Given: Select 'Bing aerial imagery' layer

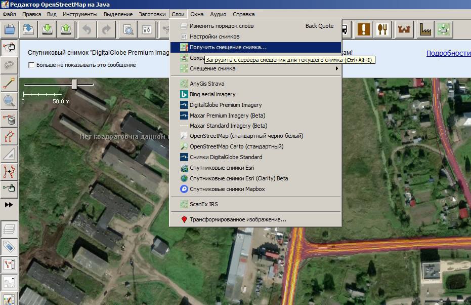Looking at the screenshot, I should (x=256, y=94).
